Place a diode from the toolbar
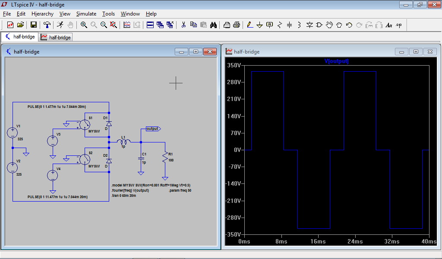 pos(309,25)
